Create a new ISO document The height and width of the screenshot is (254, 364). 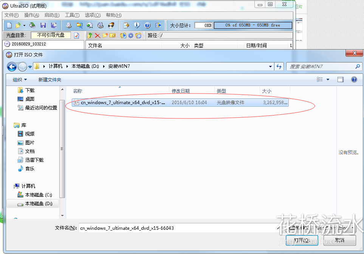pos(9,25)
